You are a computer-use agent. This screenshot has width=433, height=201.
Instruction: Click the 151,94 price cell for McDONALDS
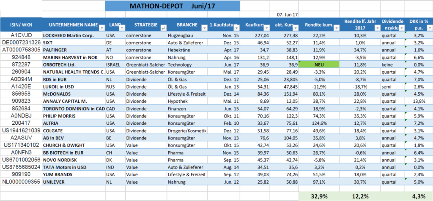pyautogui.click(x=284, y=94)
